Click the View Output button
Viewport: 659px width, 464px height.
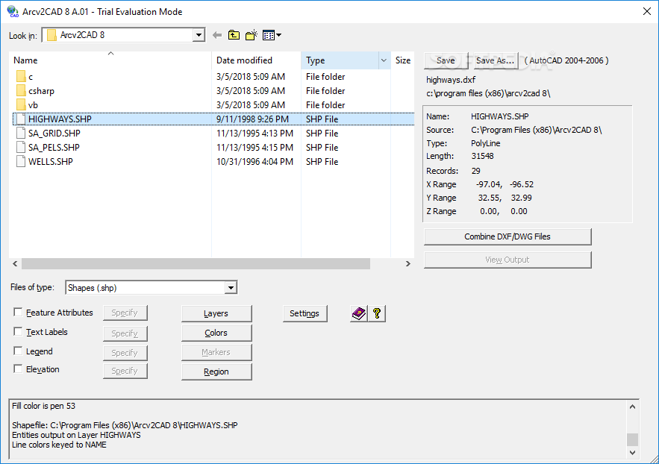coord(507,260)
